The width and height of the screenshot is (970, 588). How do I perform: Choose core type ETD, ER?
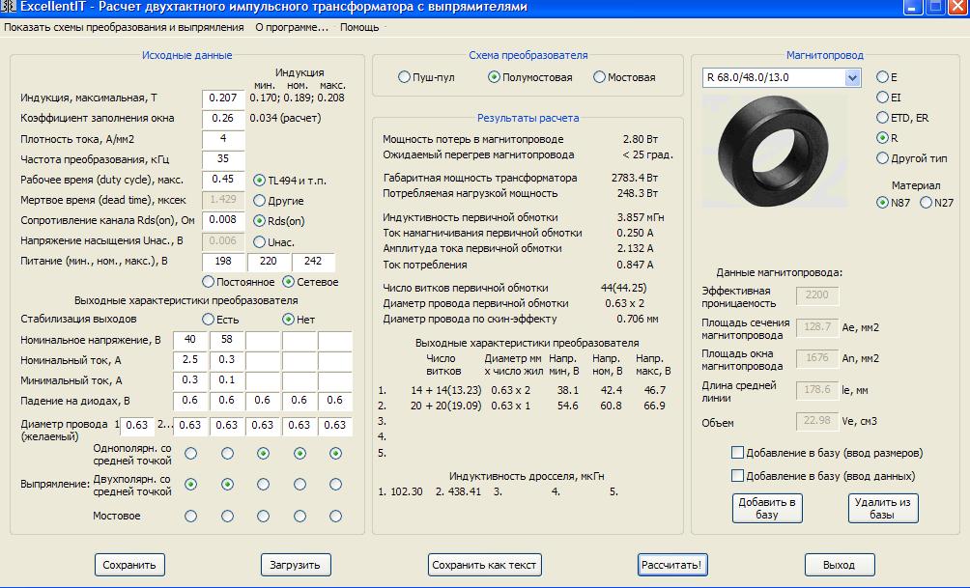click(882, 118)
